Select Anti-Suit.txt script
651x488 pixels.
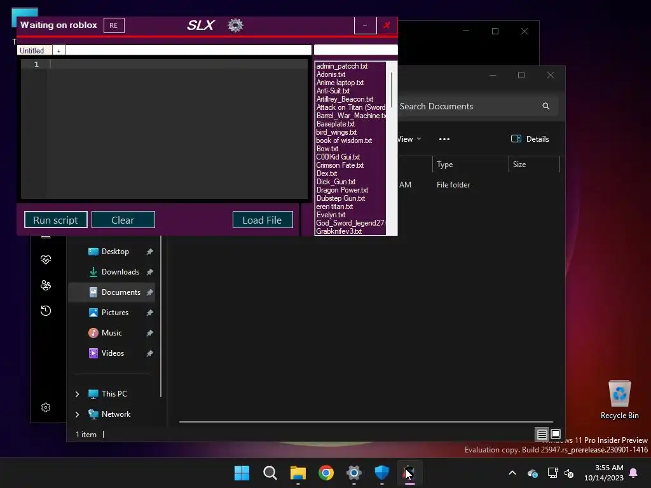click(333, 91)
